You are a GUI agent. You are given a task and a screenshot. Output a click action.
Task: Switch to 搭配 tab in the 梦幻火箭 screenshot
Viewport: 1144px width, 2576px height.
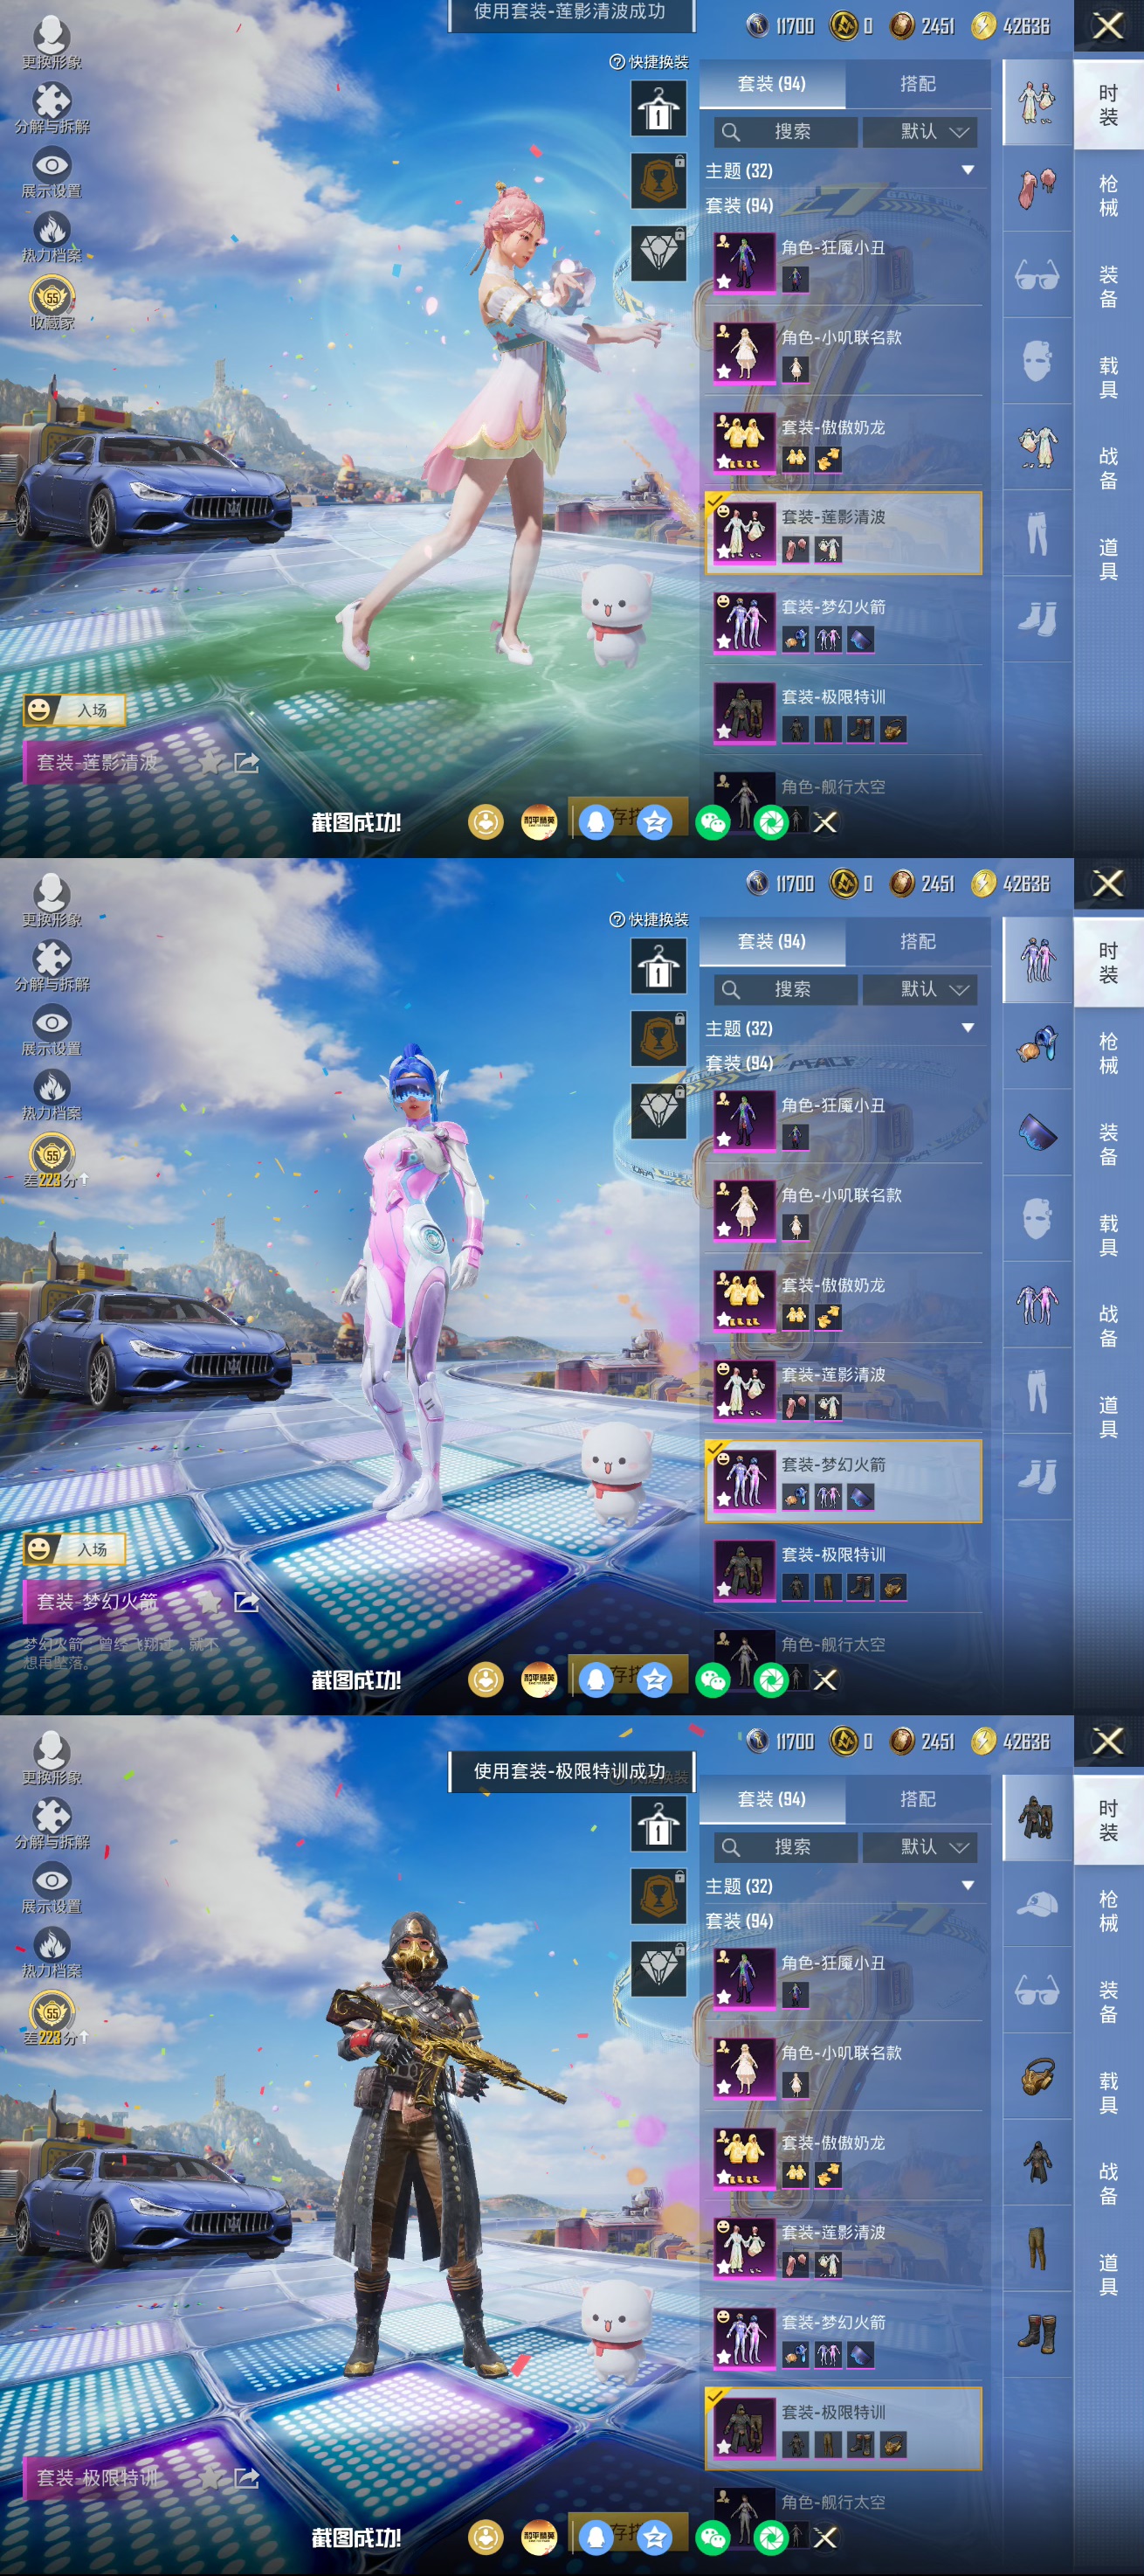(917, 942)
